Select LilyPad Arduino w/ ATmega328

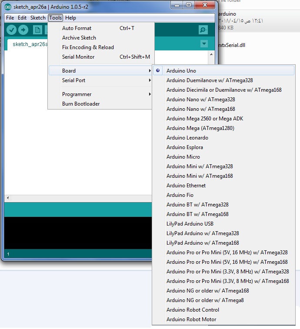[223, 233]
